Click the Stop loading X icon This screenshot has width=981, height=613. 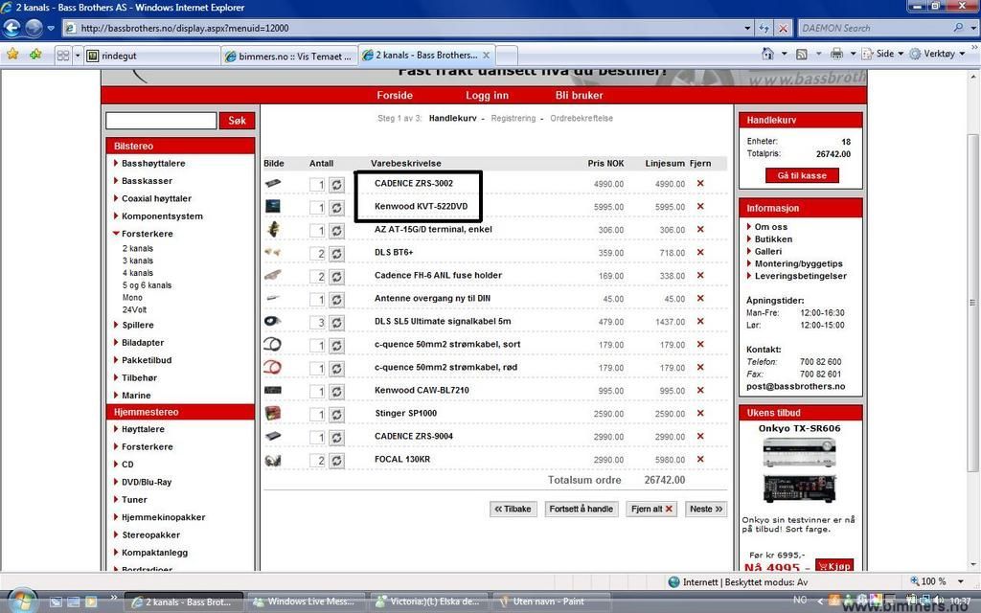783,28
